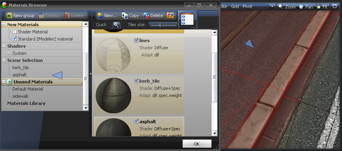The height and width of the screenshot is (151, 342).
Task: Click the OK button
Action: click(197, 144)
